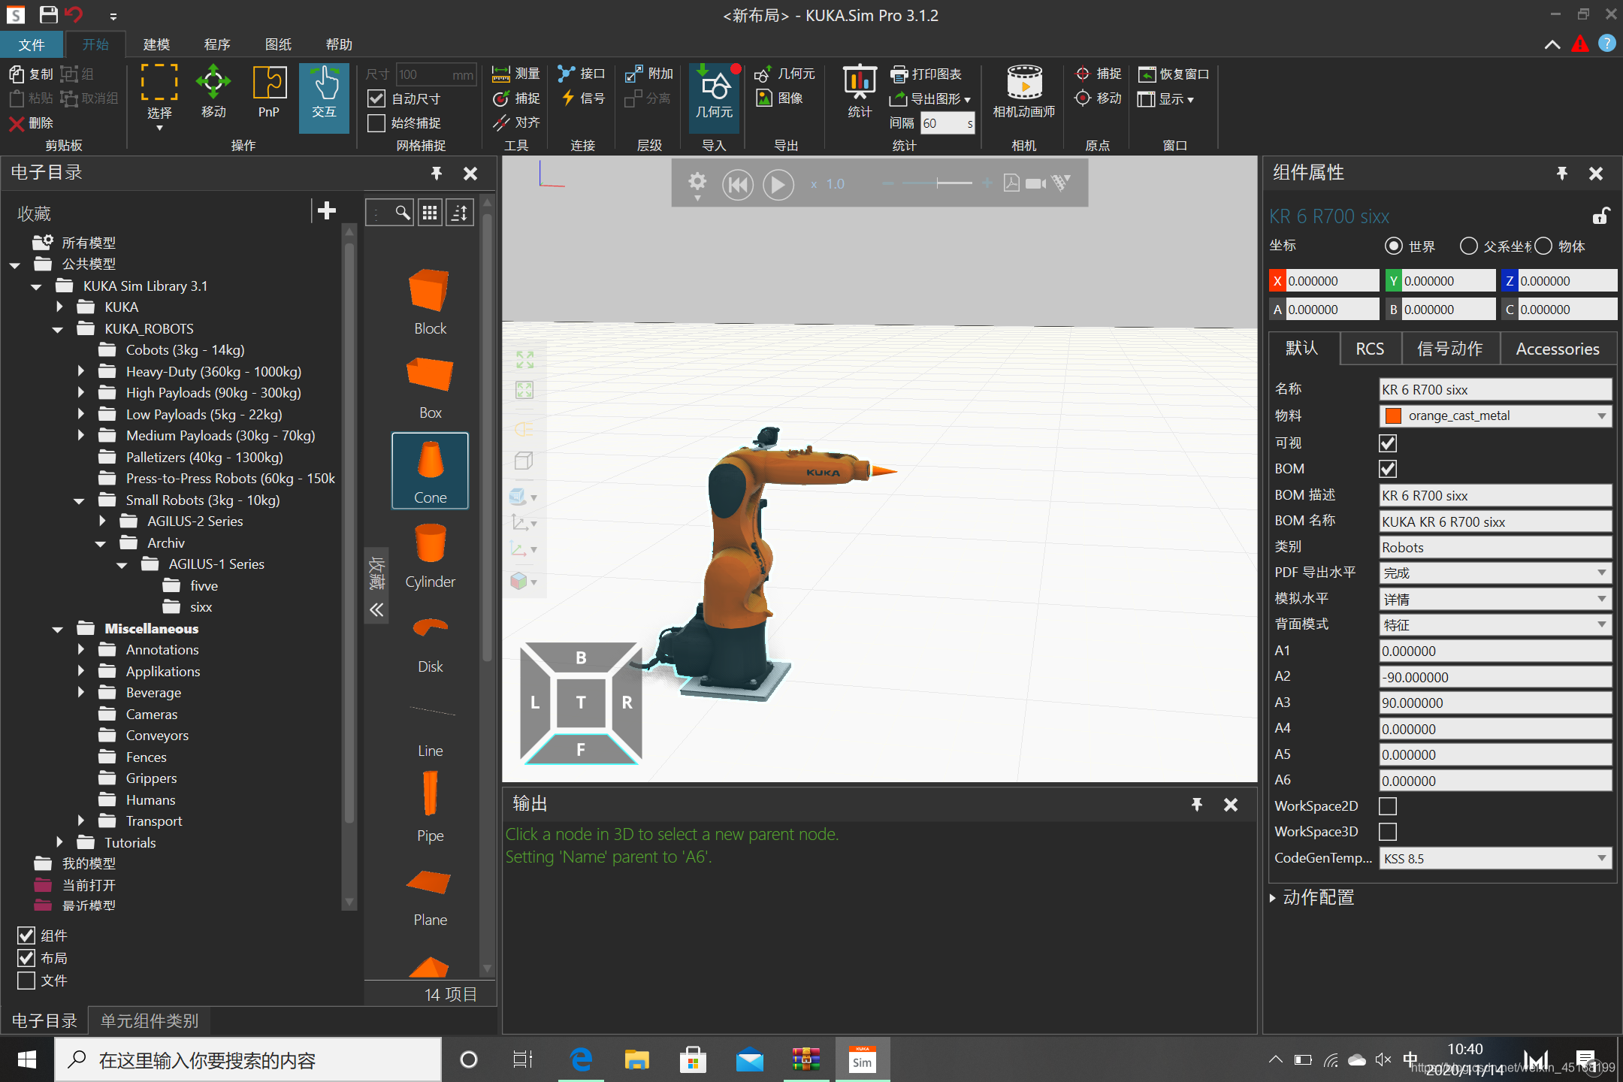
Task: Expand 动作配置 section
Action: (1273, 898)
